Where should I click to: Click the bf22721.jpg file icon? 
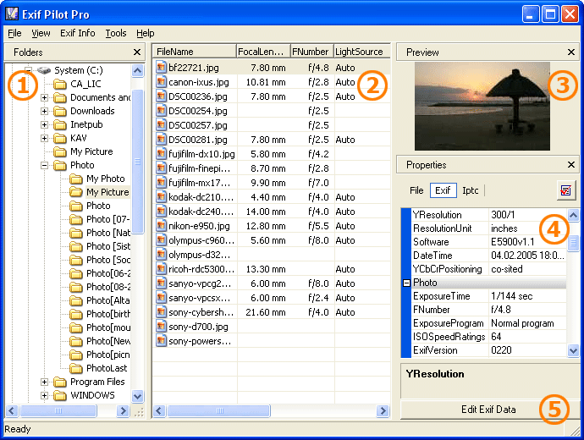[x=162, y=68]
